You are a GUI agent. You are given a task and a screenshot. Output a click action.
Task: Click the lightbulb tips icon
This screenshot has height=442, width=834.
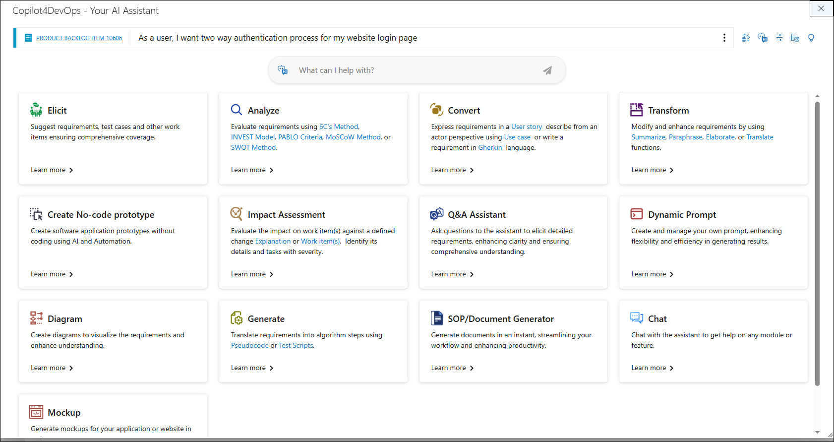point(811,38)
